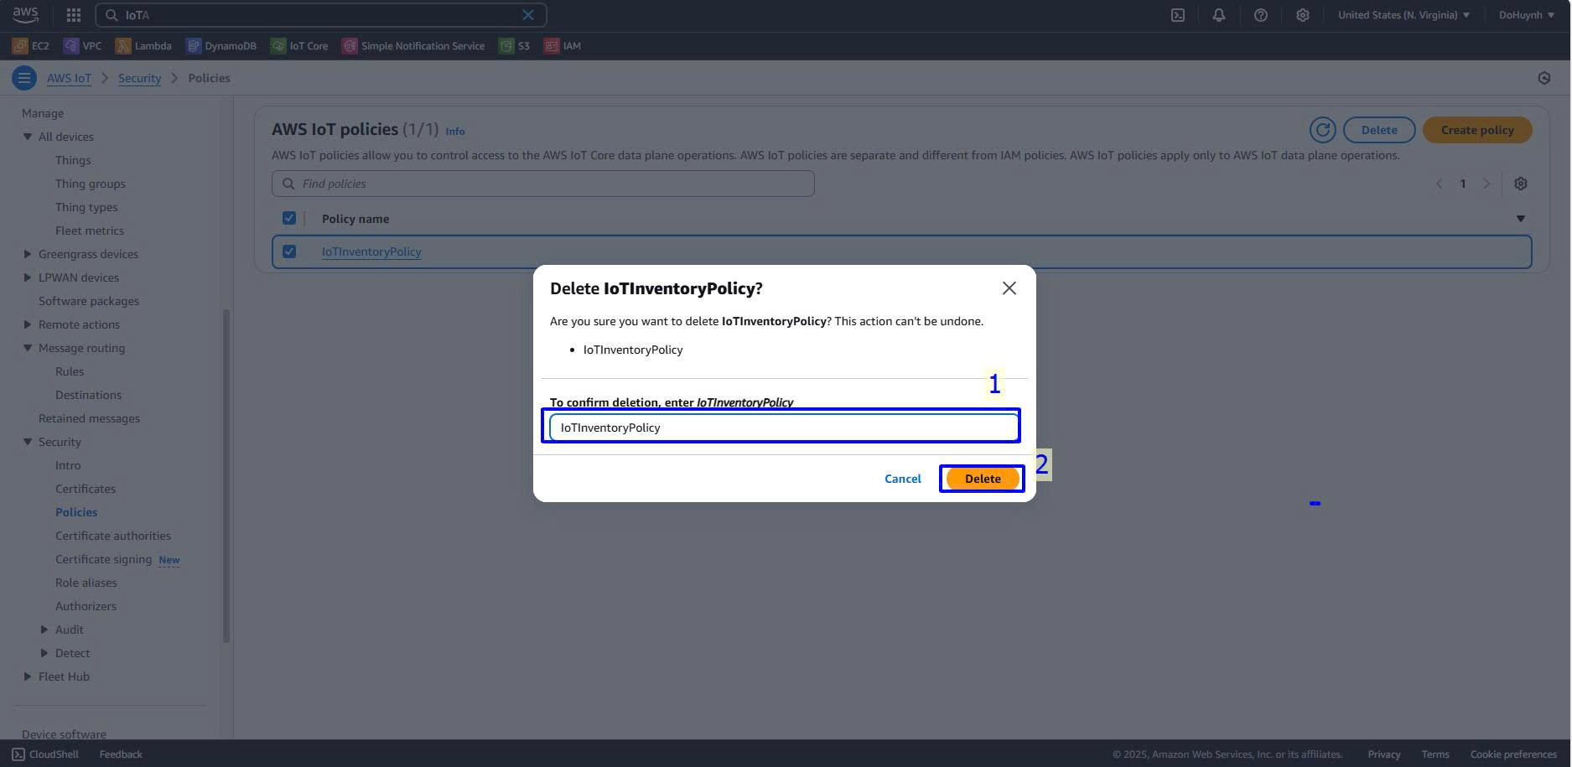Open the DoHuynh account dropdown
The height and width of the screenshot is (767, 1572).
1526,15
